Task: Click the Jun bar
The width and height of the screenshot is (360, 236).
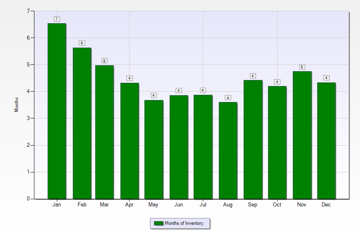Action: click(x=179, y=147)
